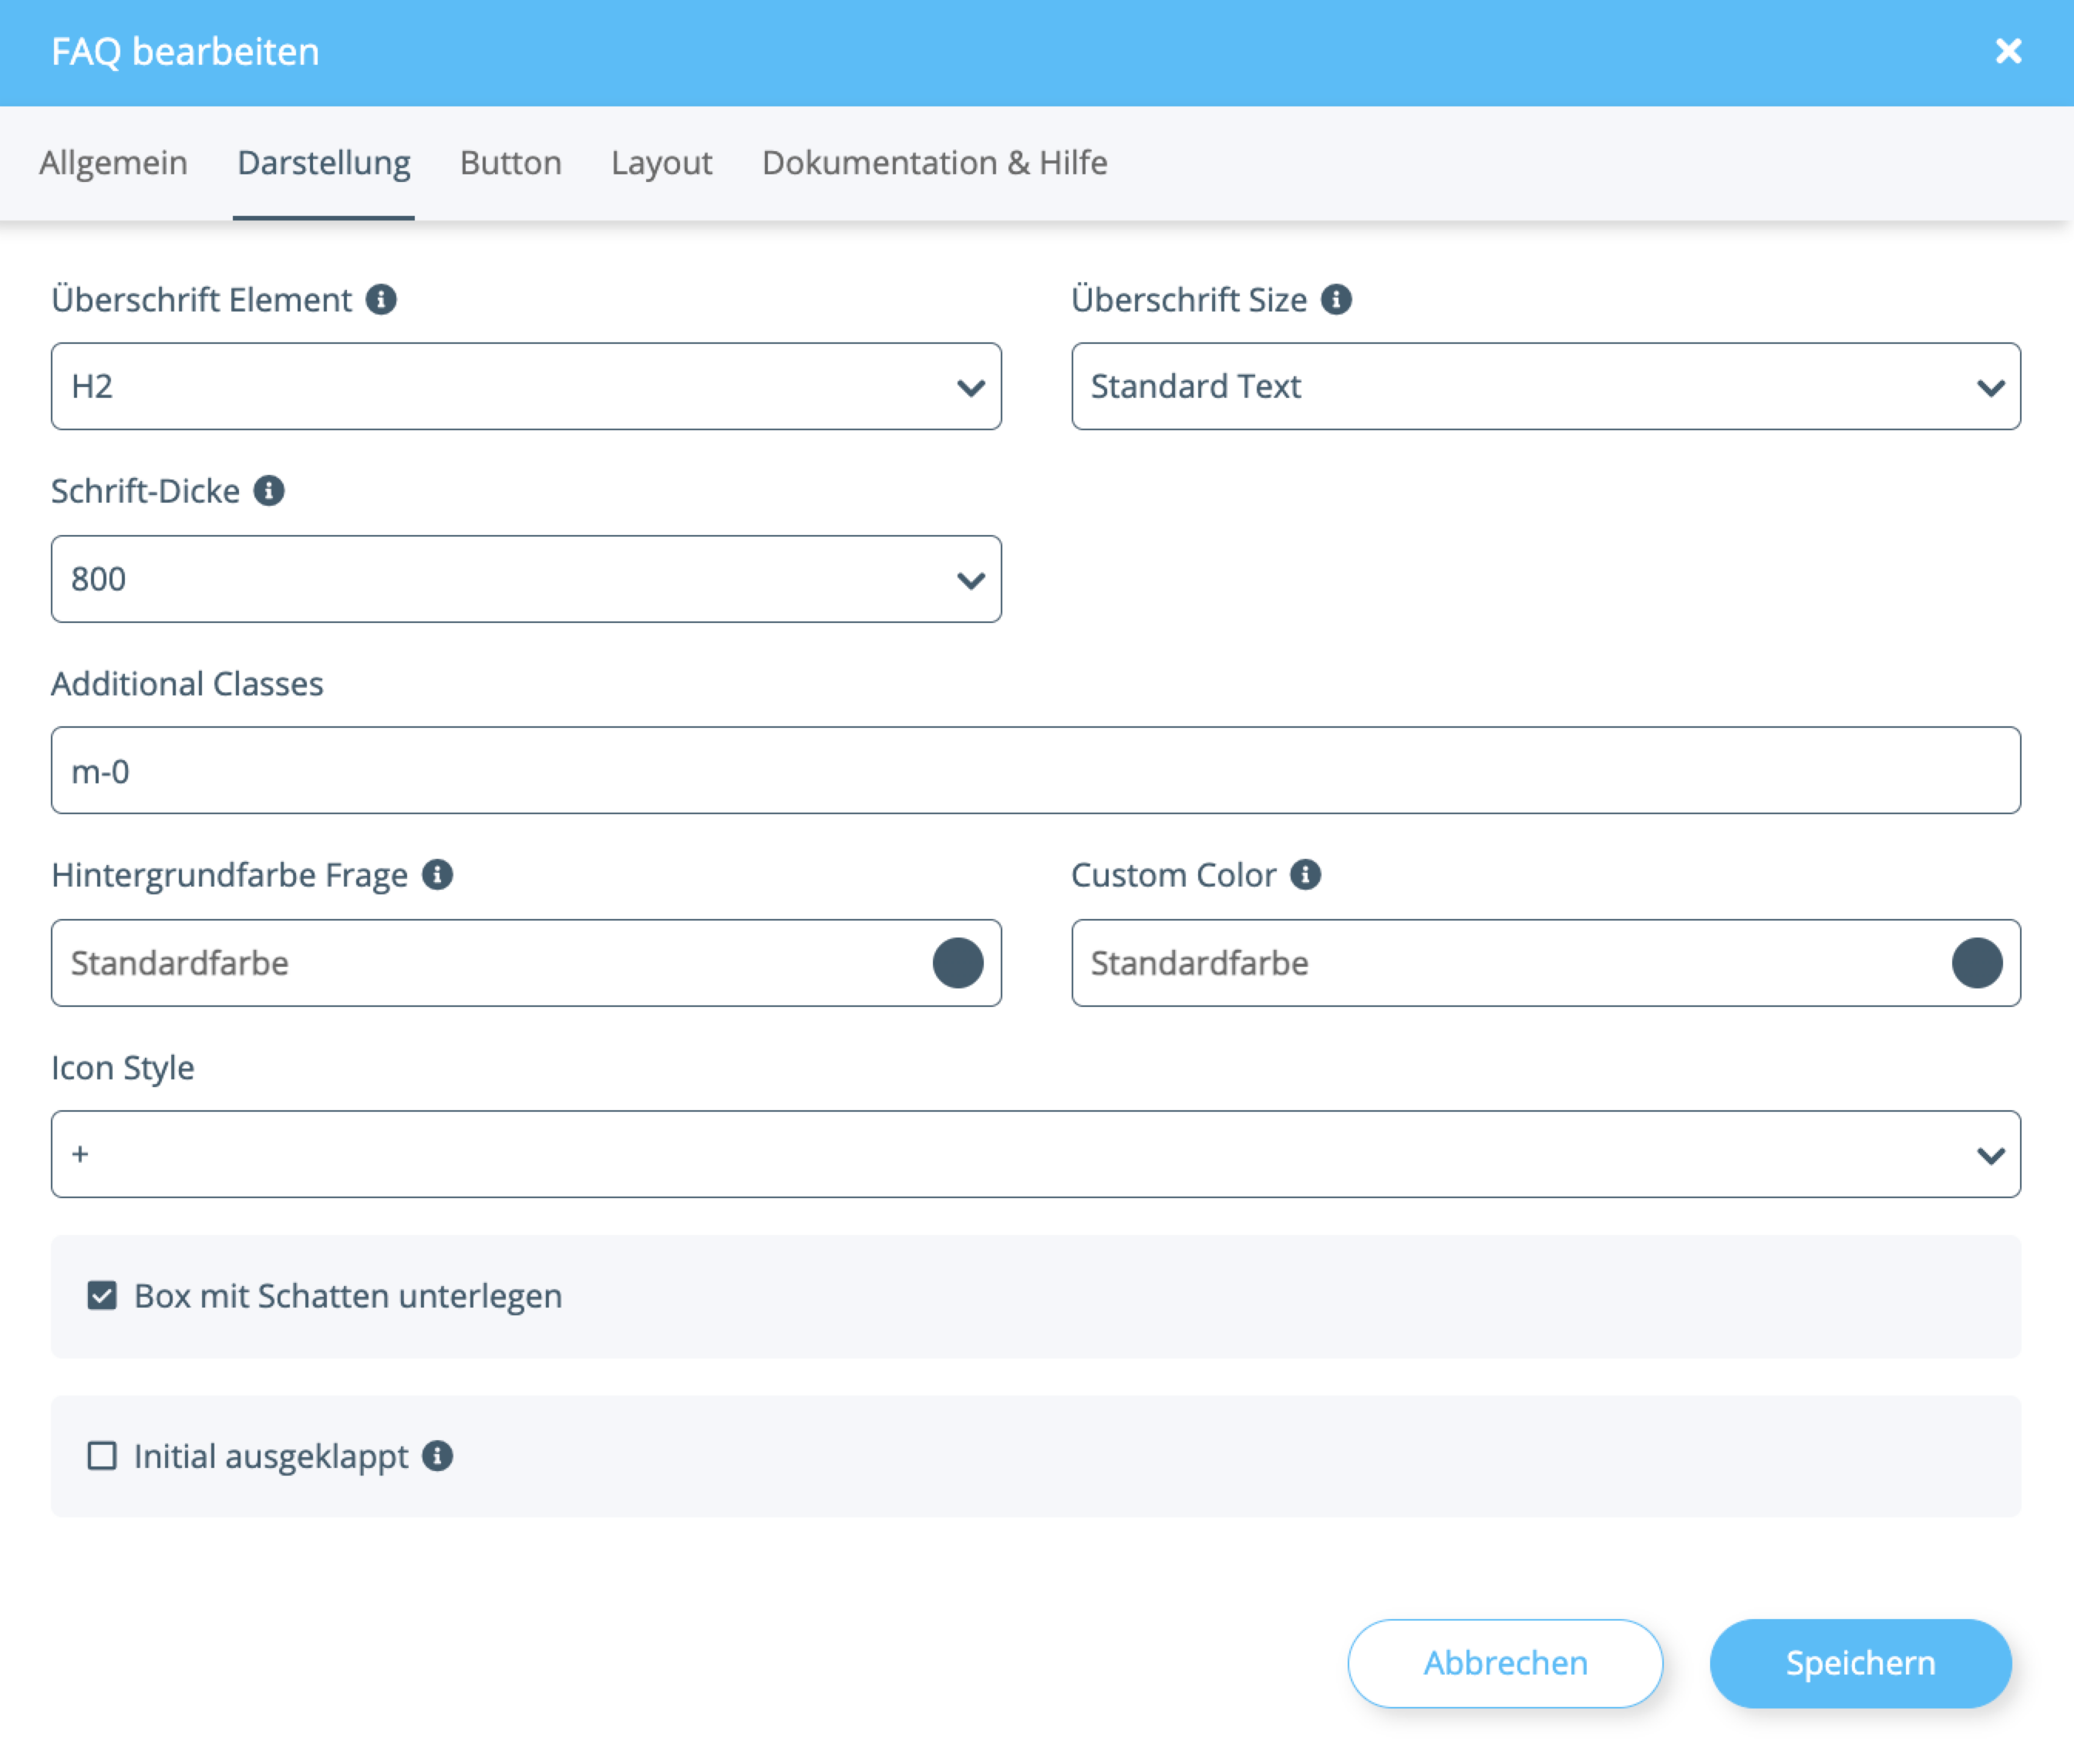Click the Speichern button
Screen dimensions: 2074x1764
1860,1663
